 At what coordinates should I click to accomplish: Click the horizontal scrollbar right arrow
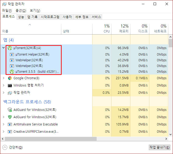tap(166, 139)
